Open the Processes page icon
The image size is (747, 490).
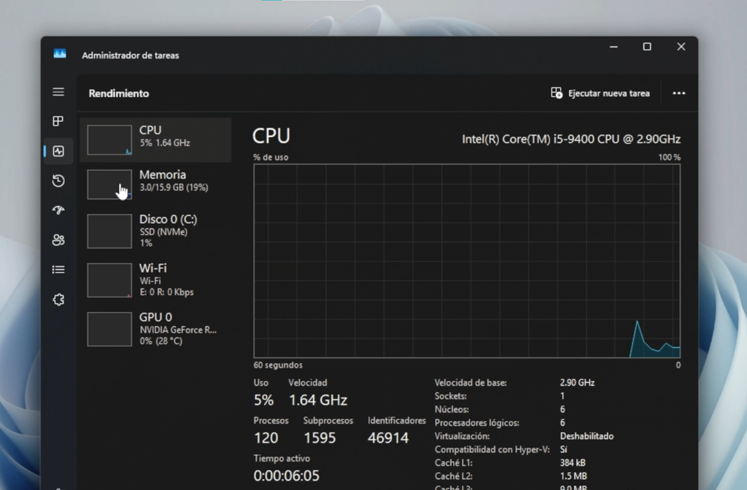click(58, 121)
